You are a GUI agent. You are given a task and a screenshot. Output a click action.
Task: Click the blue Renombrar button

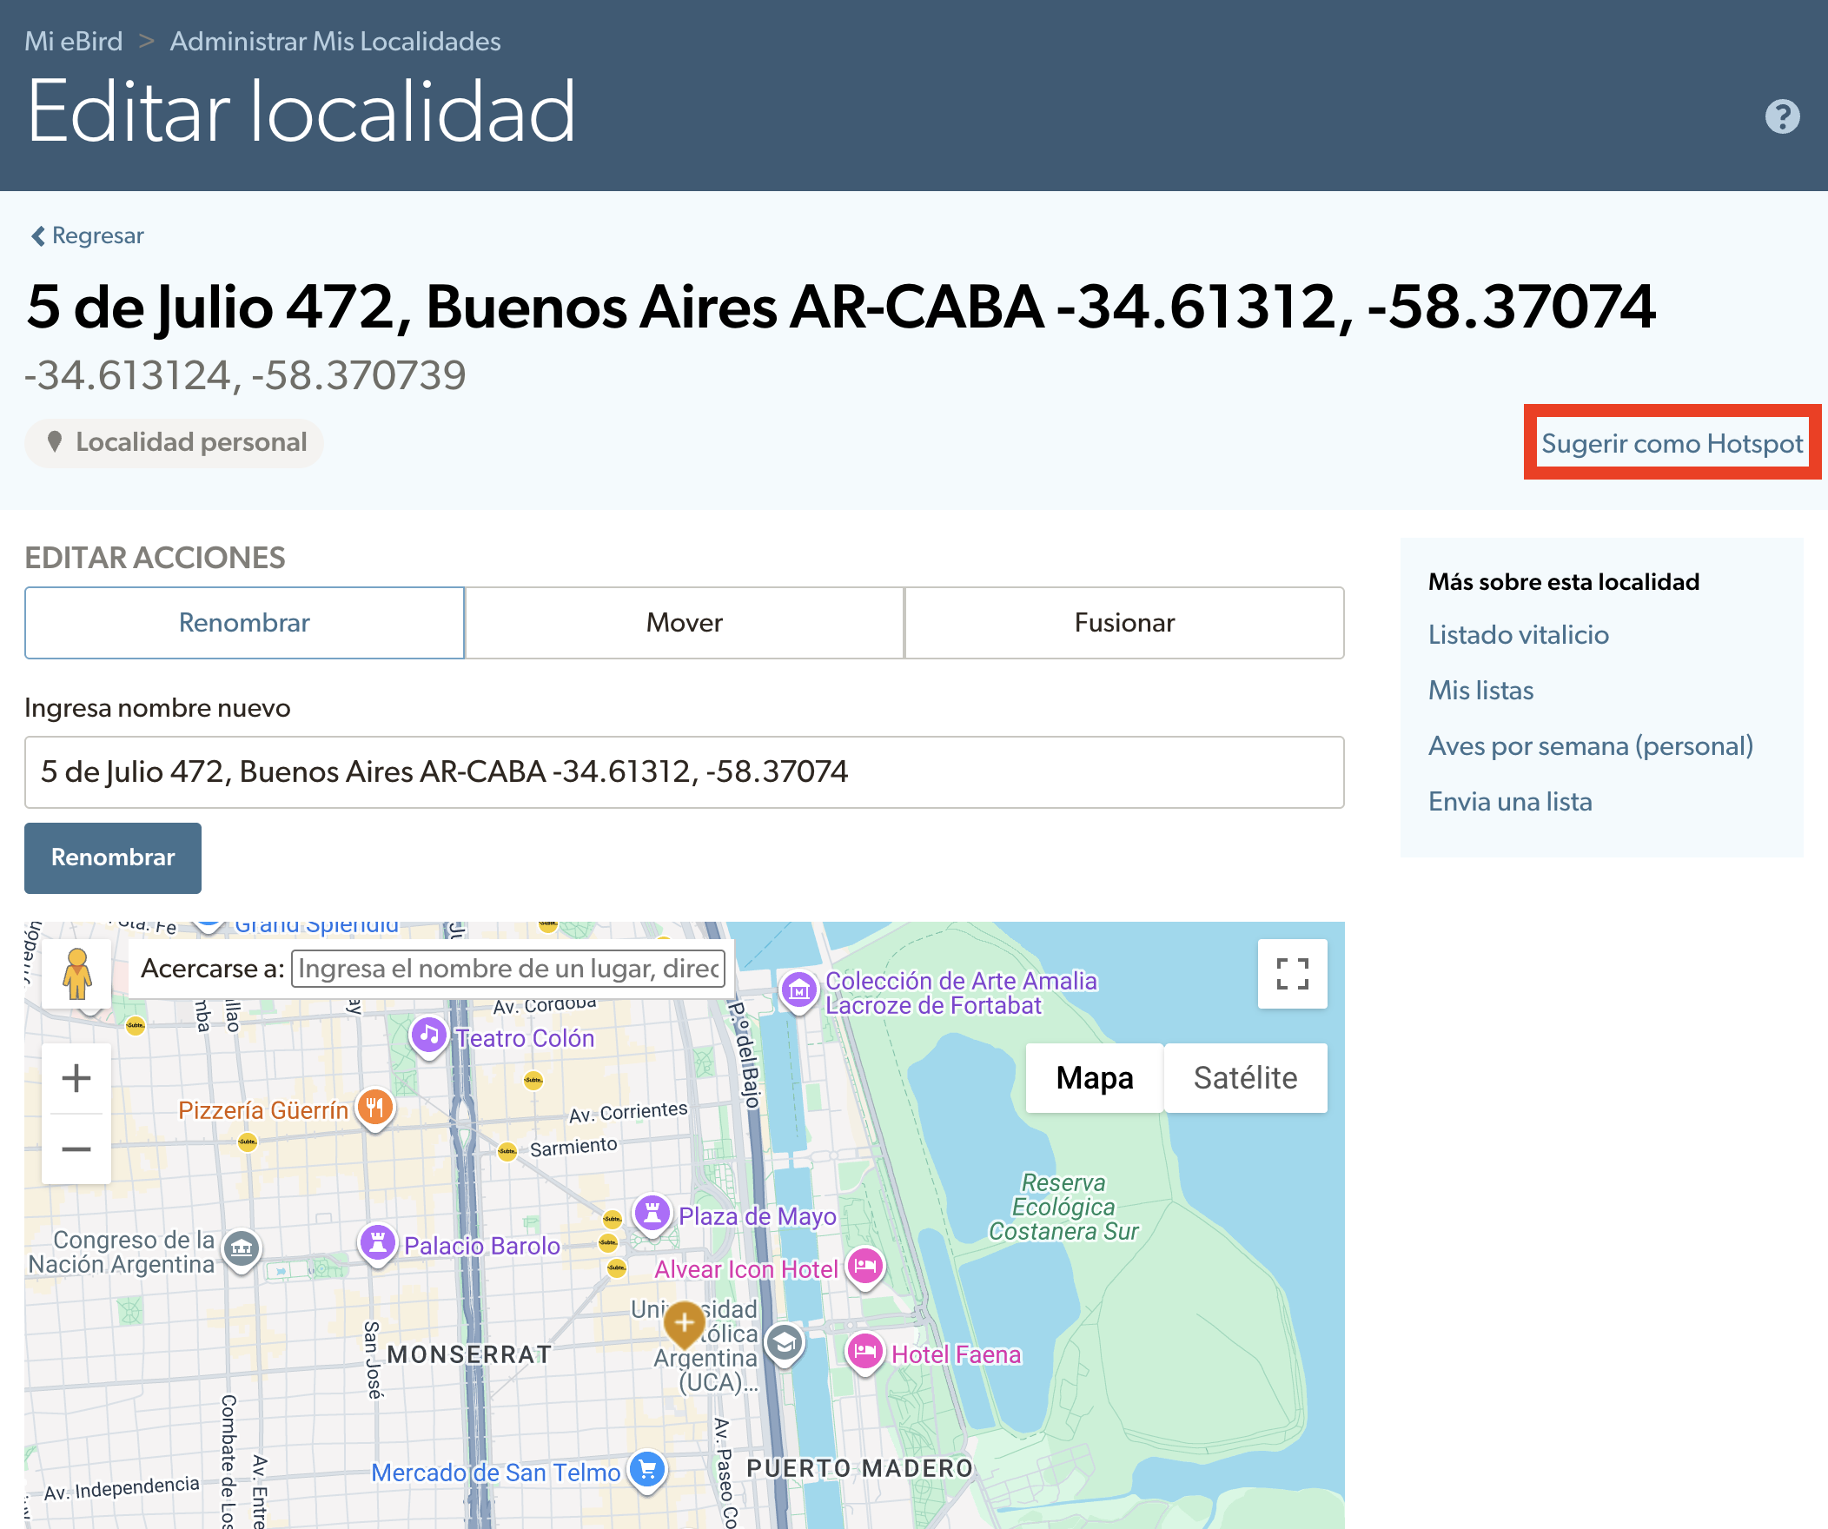(x=113, y=857)
